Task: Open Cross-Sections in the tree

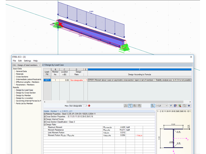Action: coord(22,77)
